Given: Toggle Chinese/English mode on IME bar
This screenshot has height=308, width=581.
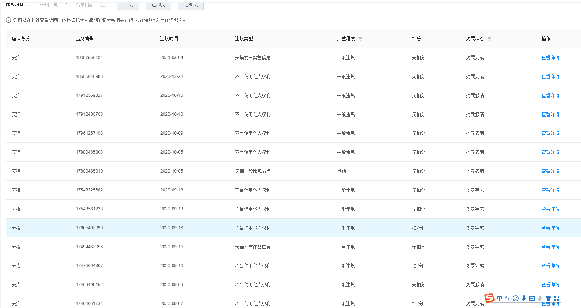Looking at the screenshot, I should point(499,298).
